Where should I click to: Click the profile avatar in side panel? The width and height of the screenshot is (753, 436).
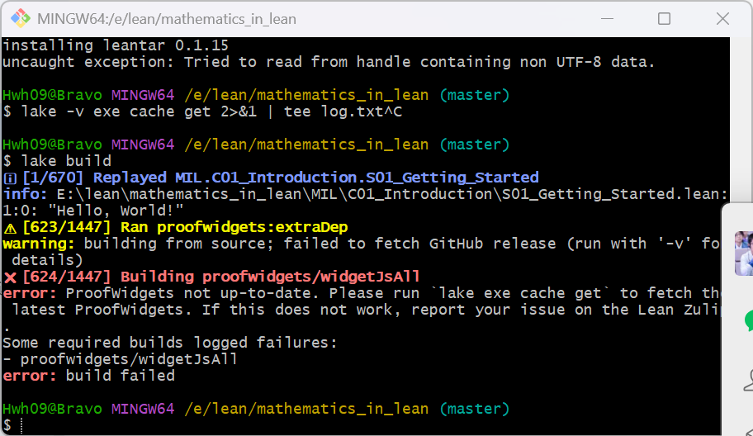coord(745,254)
